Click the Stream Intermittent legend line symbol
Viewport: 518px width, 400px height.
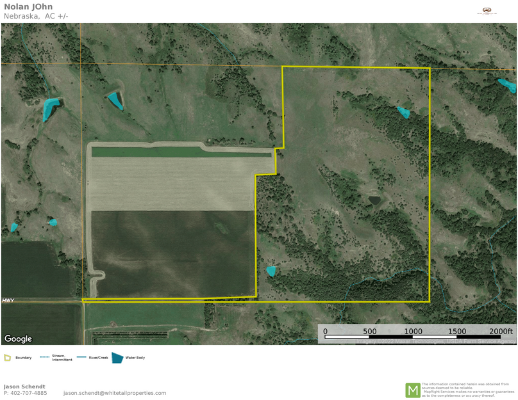44,358
